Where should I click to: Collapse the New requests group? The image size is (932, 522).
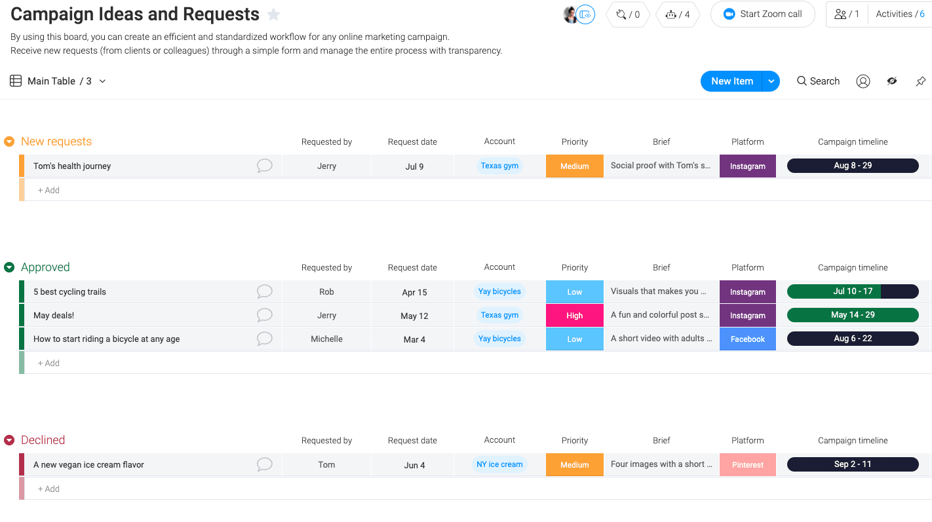pos(9,141)
